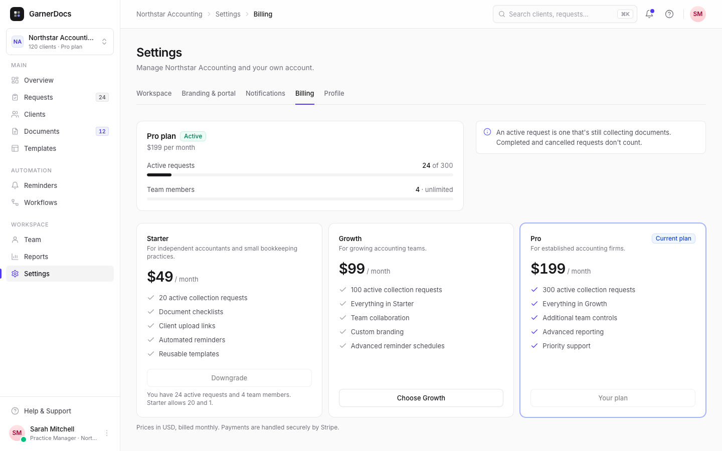Click the Current plan badge
Image resolution: width=722 pixels, height=451 pixels.
(673, 239)
